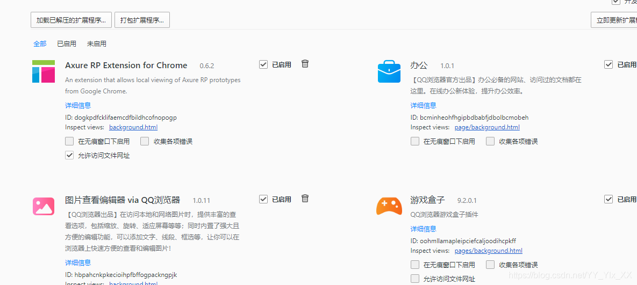Click the 图片查看编辑器 pink picture icon

coord(44,206)
